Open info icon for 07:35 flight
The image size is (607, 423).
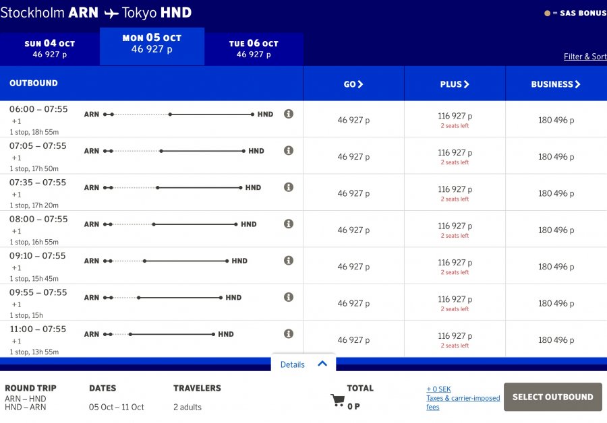(289, 187)
